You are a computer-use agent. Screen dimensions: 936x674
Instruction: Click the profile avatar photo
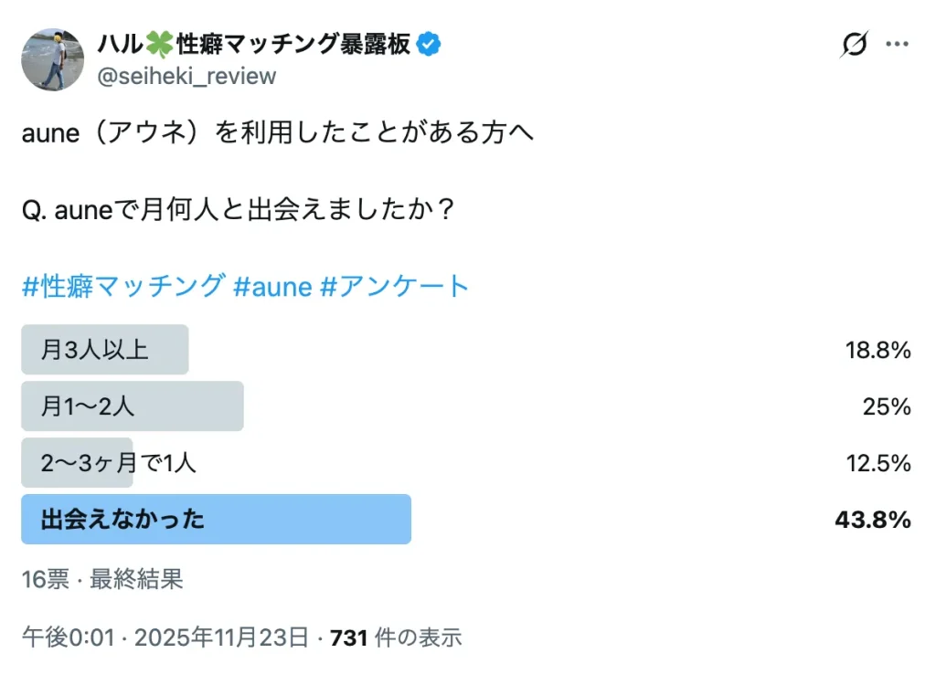tap(53, 59)
